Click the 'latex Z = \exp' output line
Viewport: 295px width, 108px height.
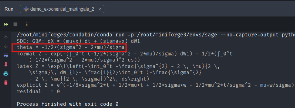tap(119, 66)
